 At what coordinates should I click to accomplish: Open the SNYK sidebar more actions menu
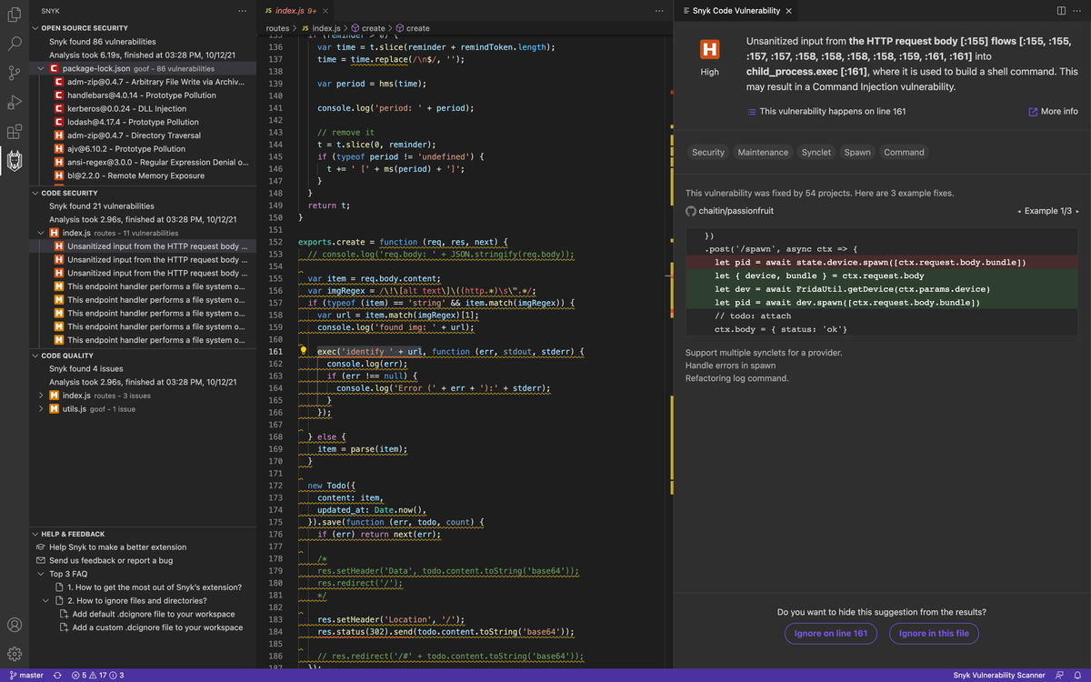[x=242, y=10]
